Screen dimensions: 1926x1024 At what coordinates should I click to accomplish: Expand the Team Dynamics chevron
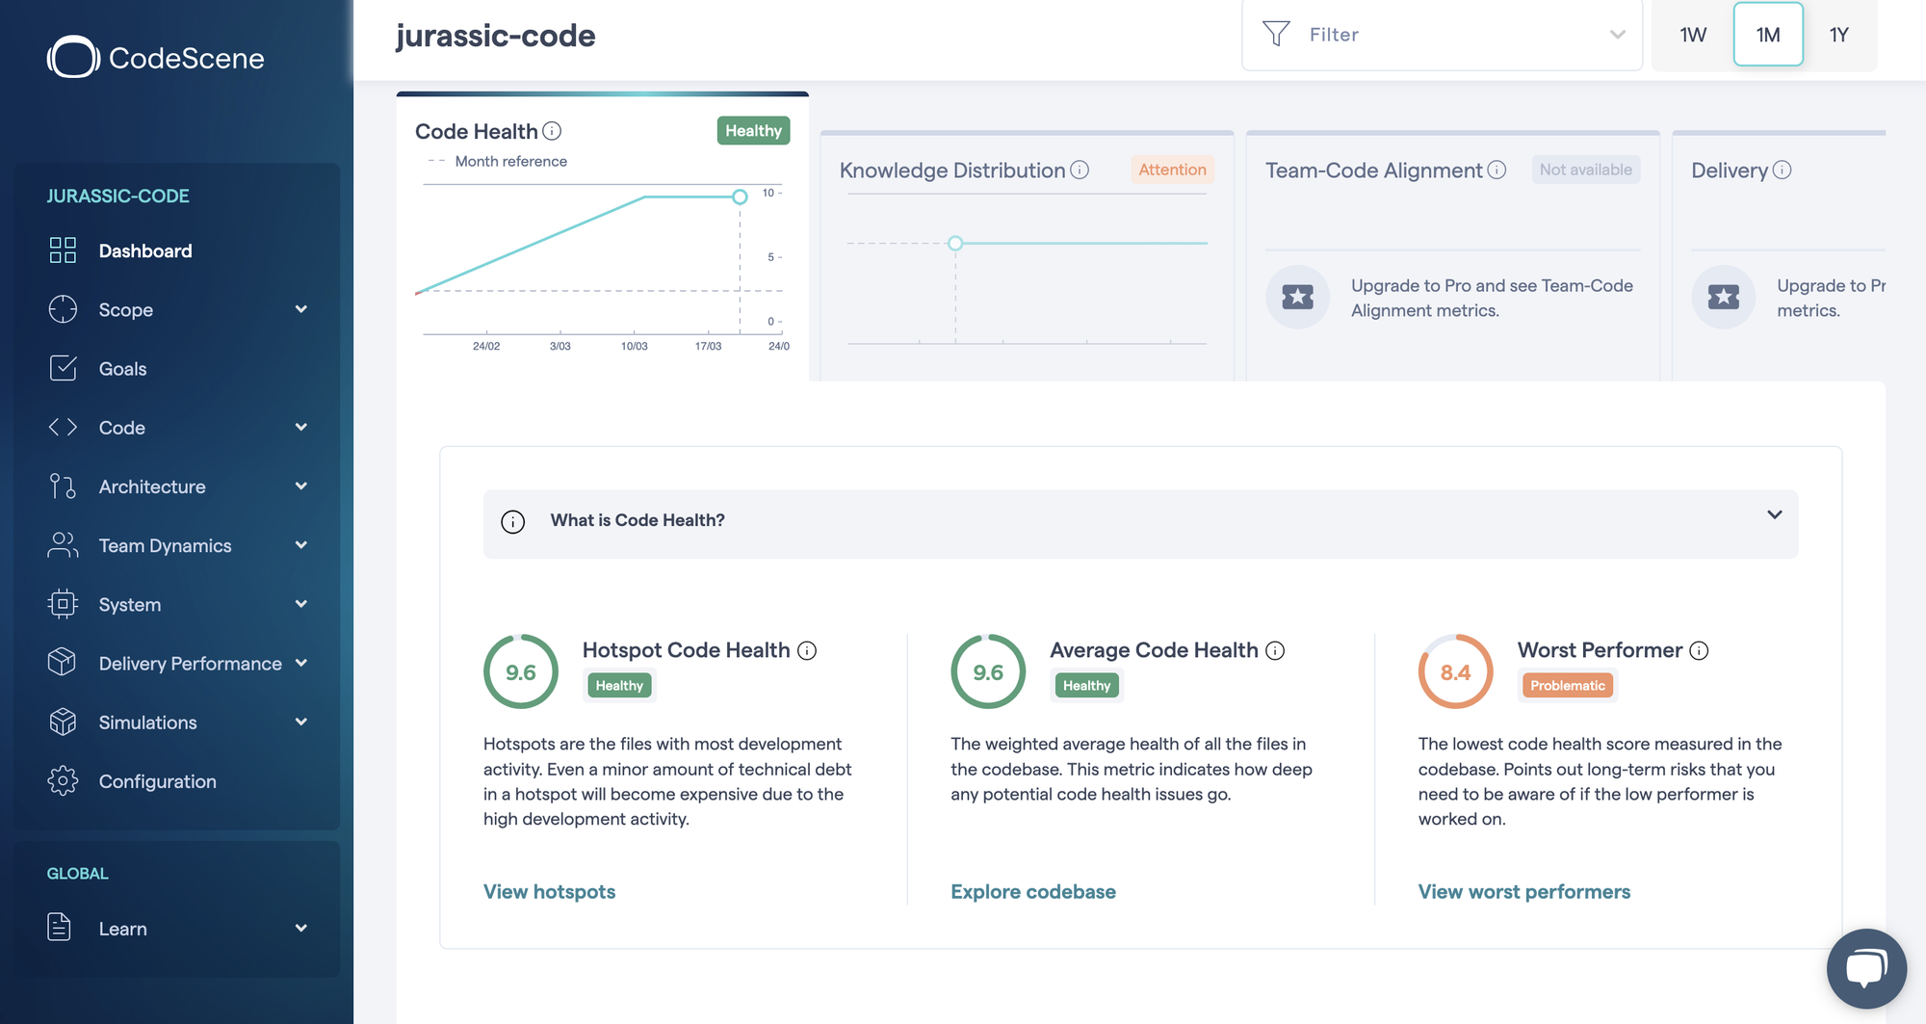301,545
